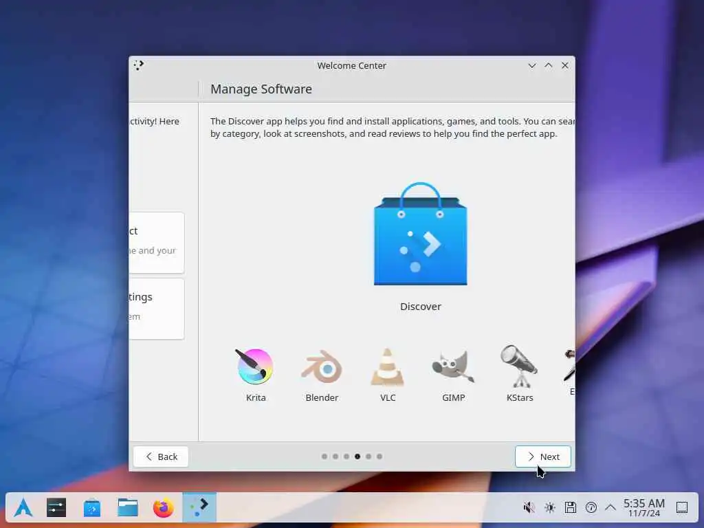Click the Show Desktop taskbar button
This screenshot has width=704, height=528.
(682, 508)
